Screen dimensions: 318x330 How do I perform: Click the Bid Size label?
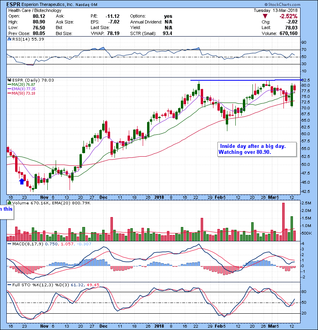point(64,33)
